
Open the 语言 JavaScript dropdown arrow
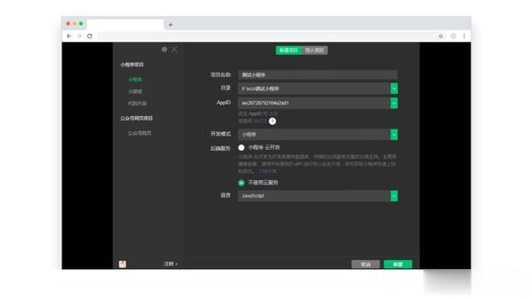394,196
